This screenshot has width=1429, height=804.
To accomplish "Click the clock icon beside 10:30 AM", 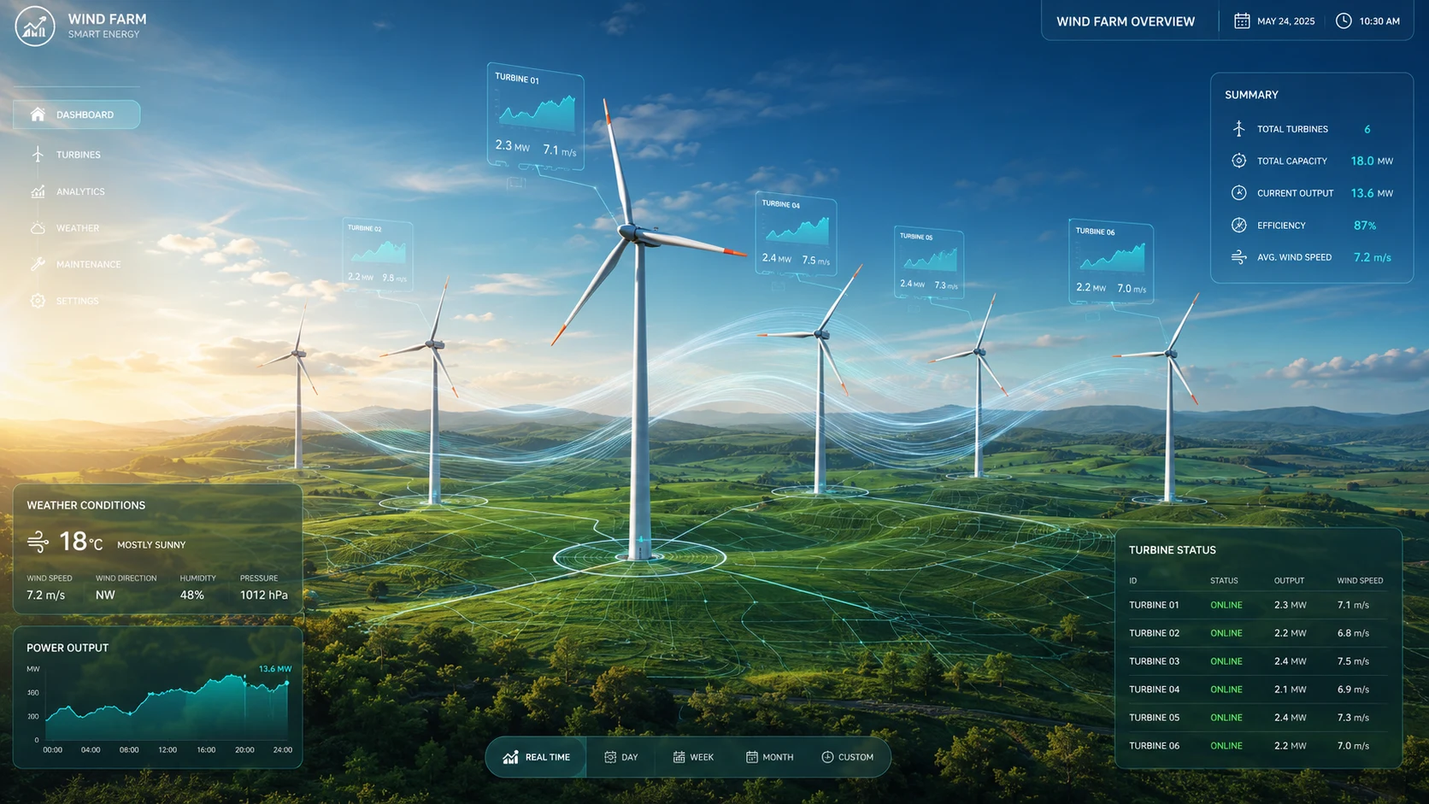I will (1344, 21).
